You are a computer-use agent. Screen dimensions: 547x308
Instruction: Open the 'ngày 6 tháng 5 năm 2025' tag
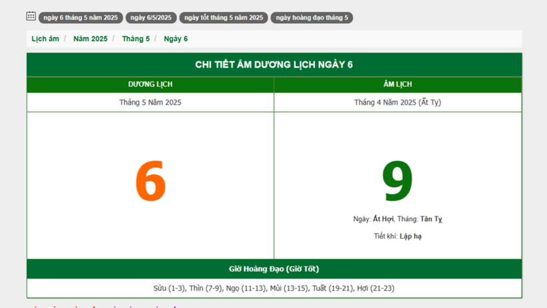click(81, 17)
